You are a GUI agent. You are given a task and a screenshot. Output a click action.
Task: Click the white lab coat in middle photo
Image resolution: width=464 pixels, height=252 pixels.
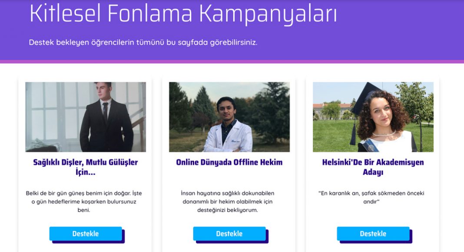tap(228, 137)
